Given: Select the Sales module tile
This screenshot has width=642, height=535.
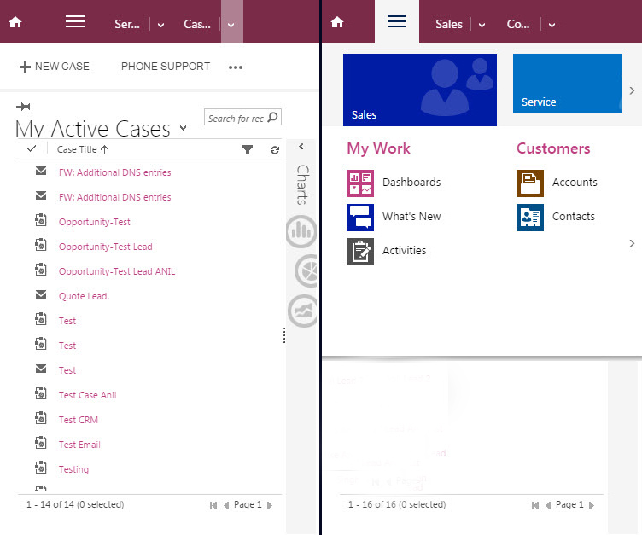Looking at the screenshot, I should 419,90.
